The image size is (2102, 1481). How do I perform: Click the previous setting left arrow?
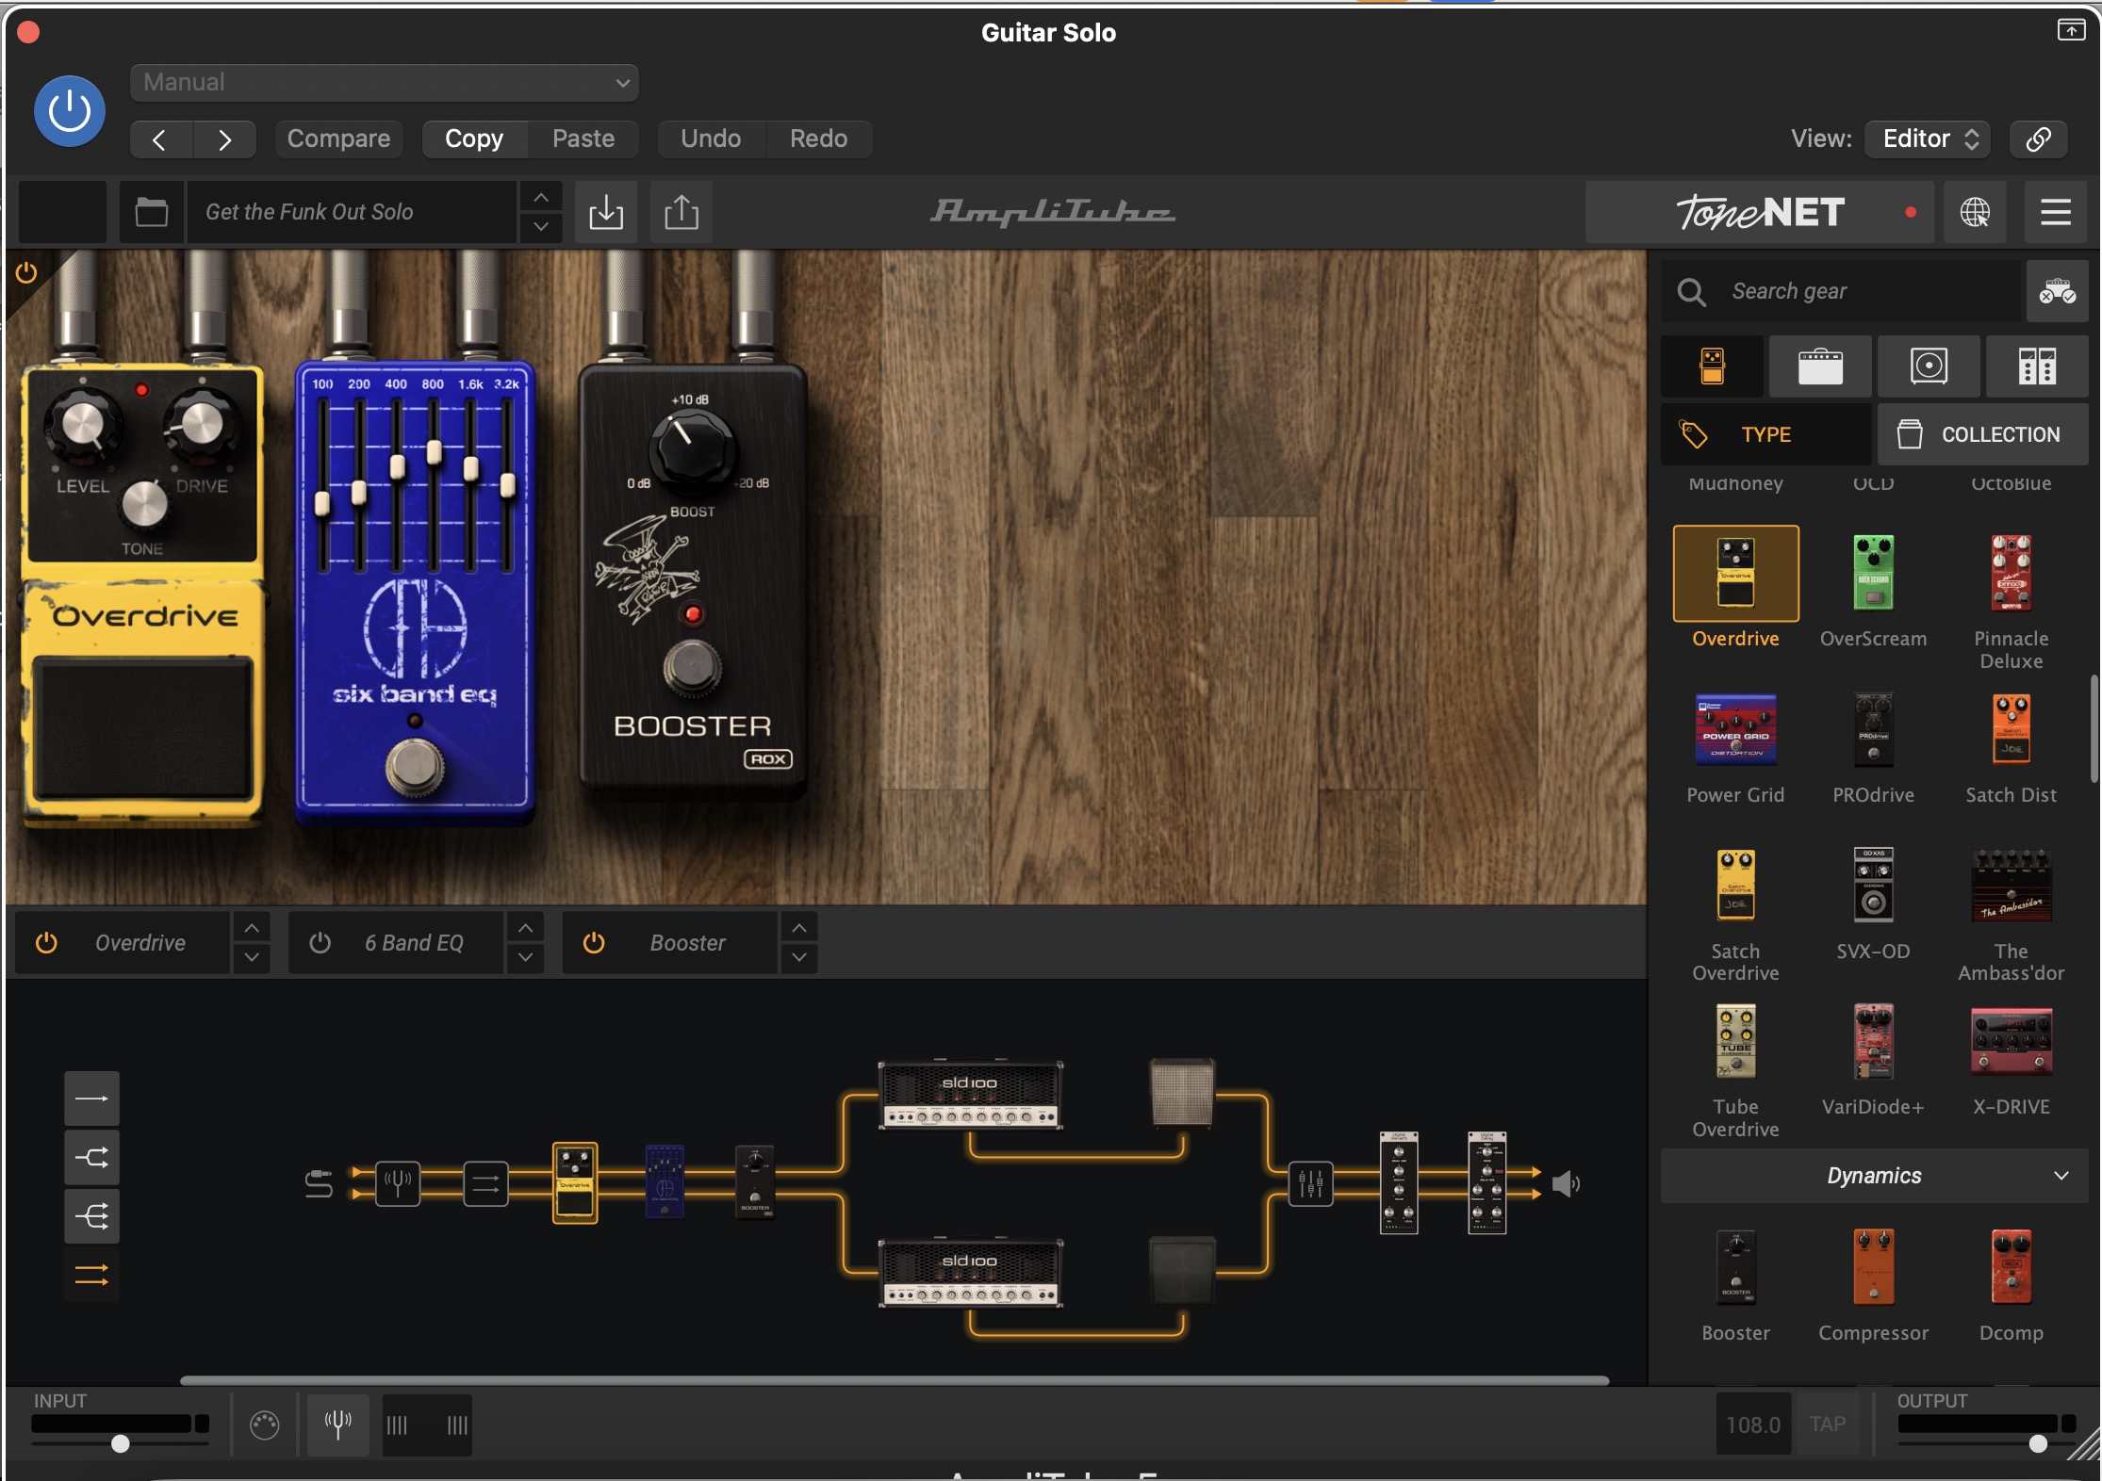click(x=160, y=139)
